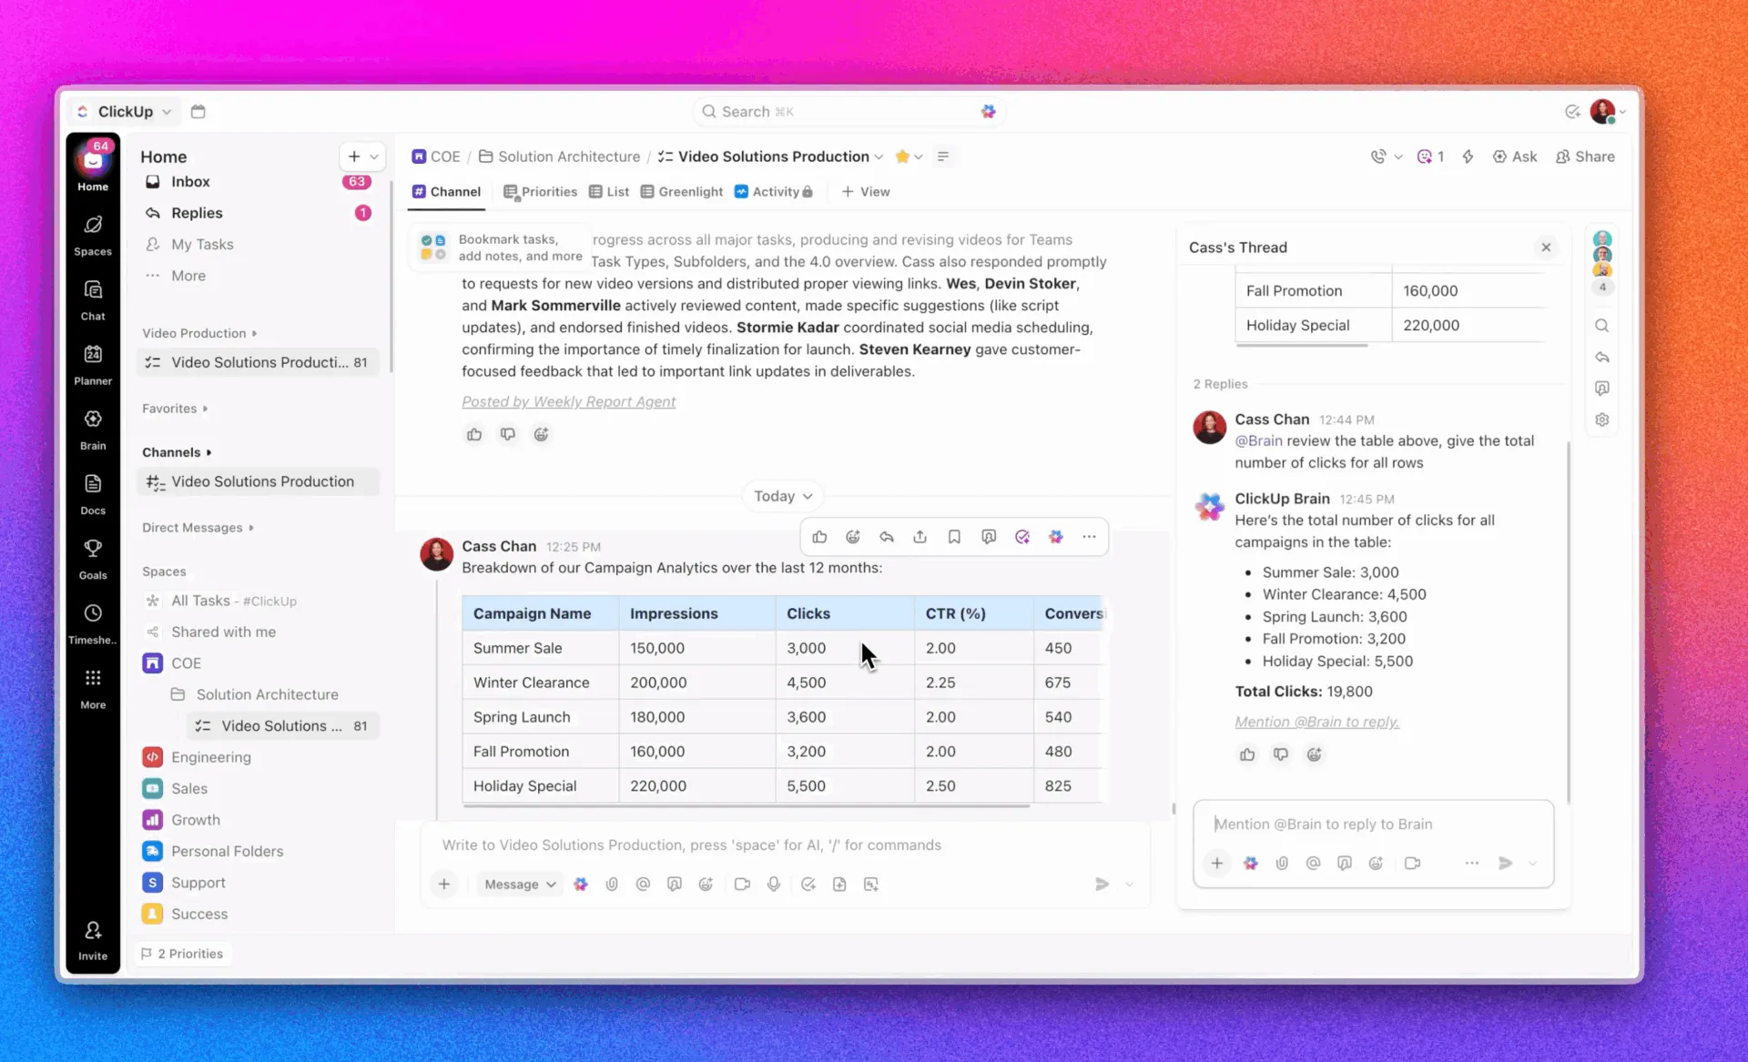The image size is (1748, 1062).
Task: Add a new View tab
Action: coord(866,192)
